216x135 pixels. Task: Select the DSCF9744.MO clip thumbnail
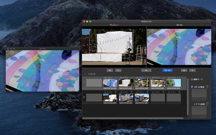click(x=174, y=83)
